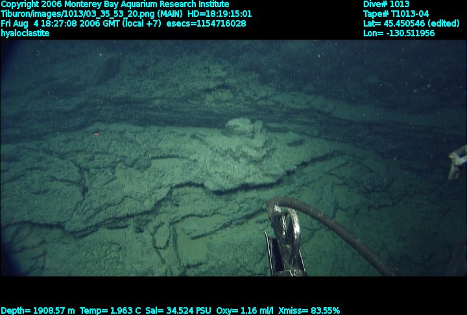Click the 'Temp= 1.963 C' reading
This screenshot has width=467, height=315.
click(x=110, y=310)
